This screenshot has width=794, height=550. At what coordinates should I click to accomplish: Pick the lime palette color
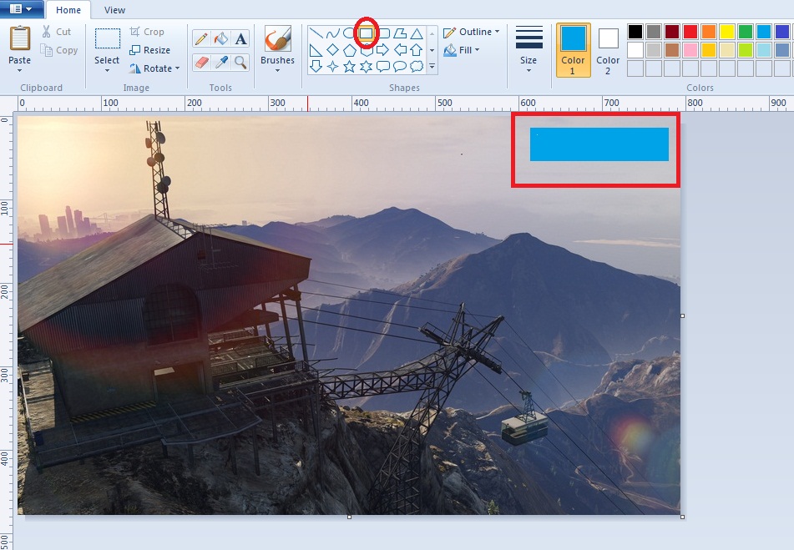pyautogui.click(x=746, y=50)
